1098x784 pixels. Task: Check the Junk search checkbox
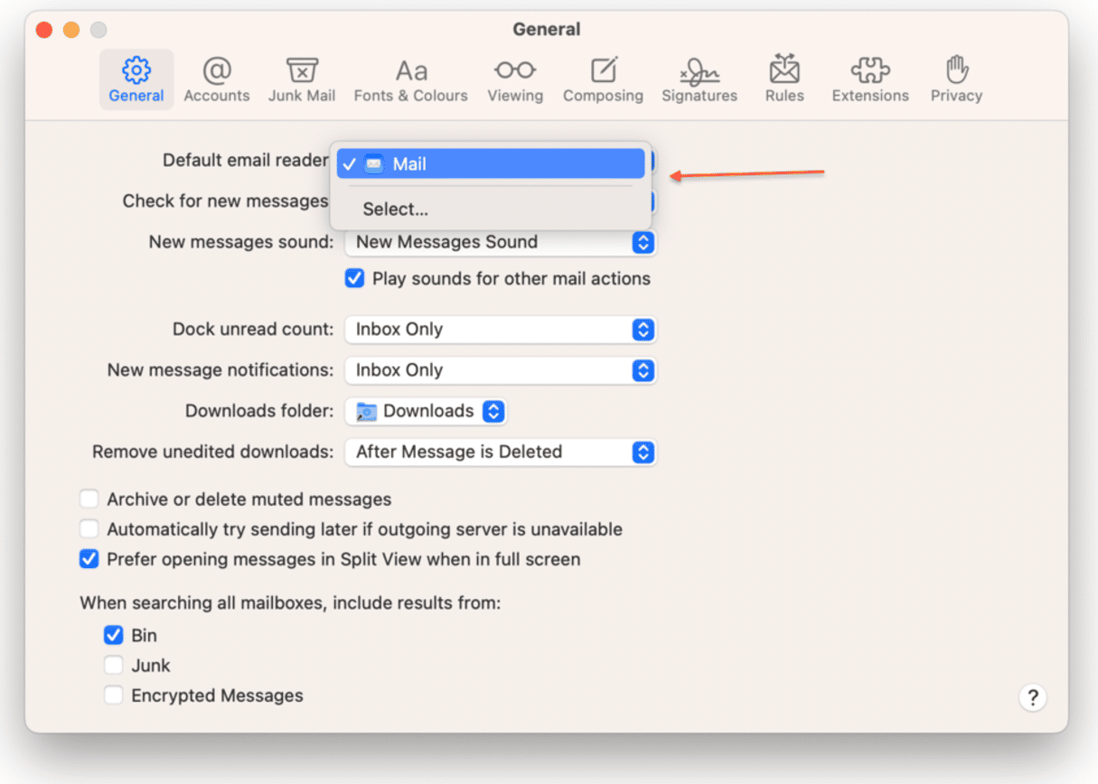113,666
